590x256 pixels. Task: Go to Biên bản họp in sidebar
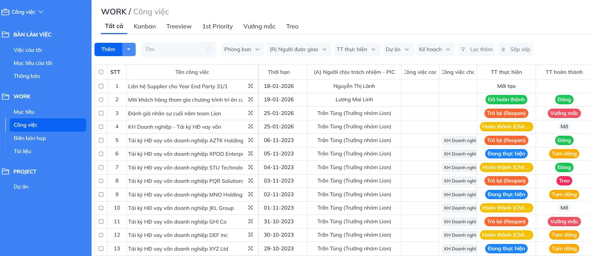30,138
